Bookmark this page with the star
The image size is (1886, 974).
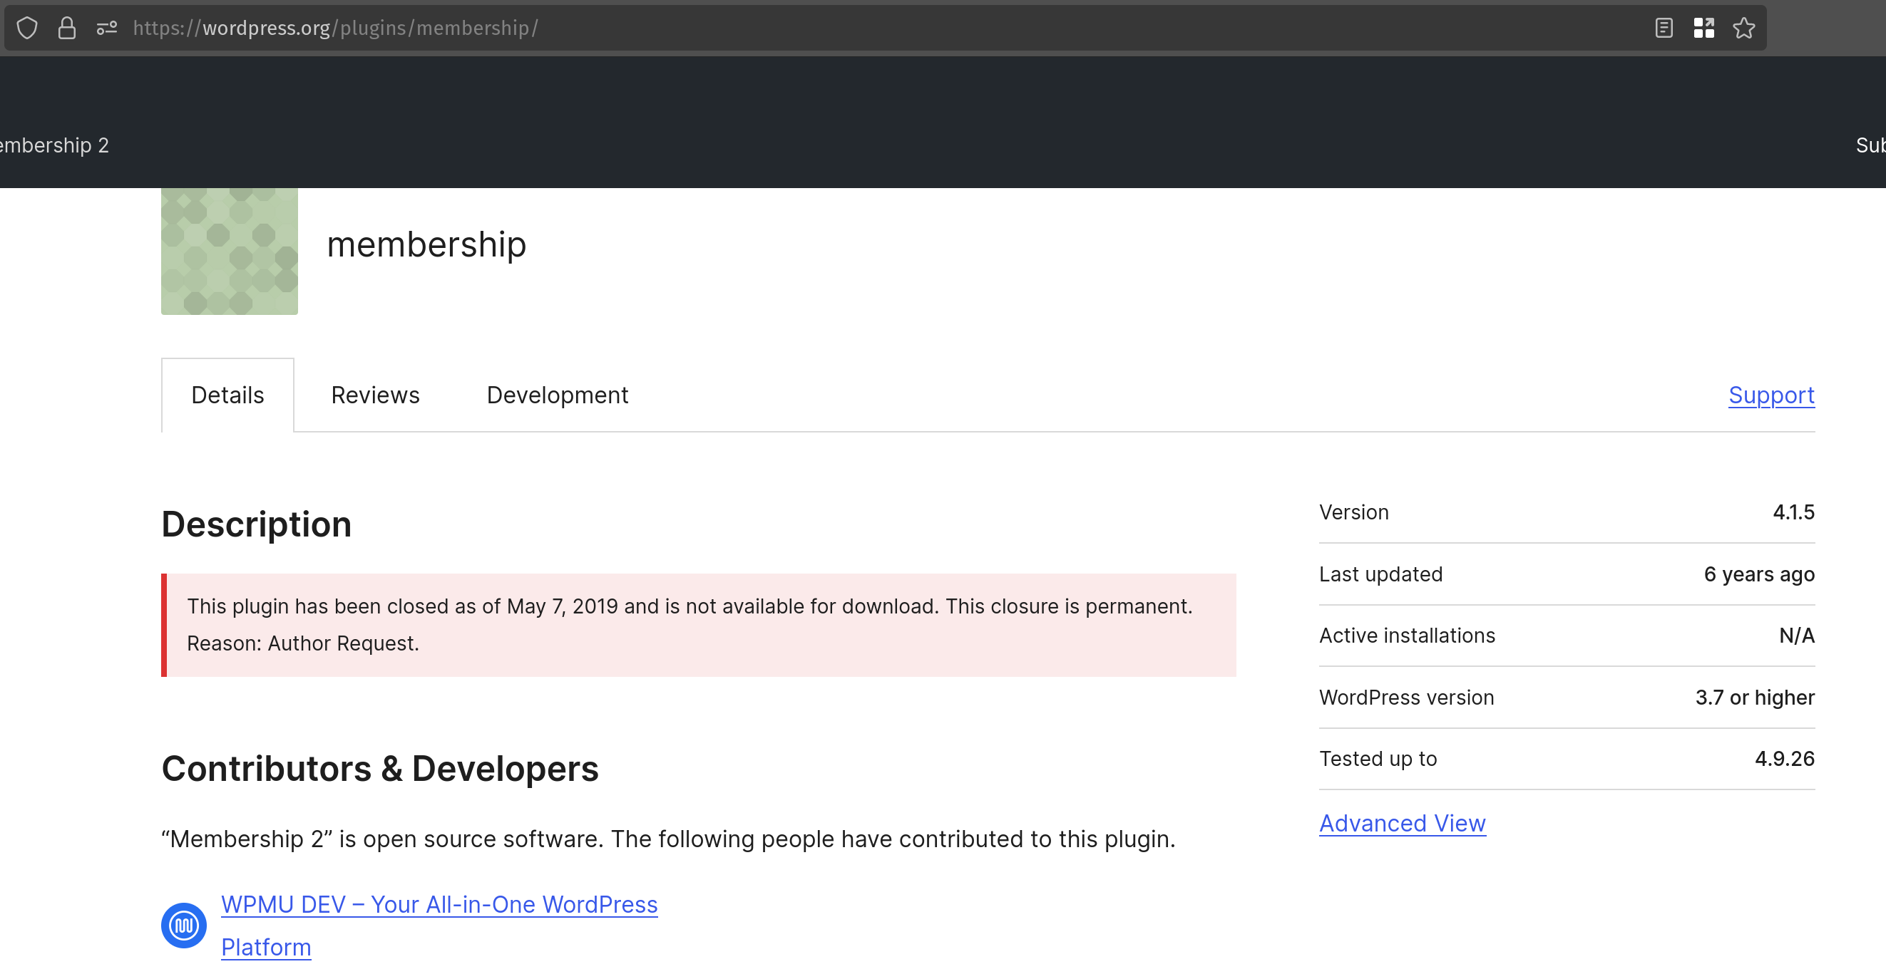(x=1744, y=28)
